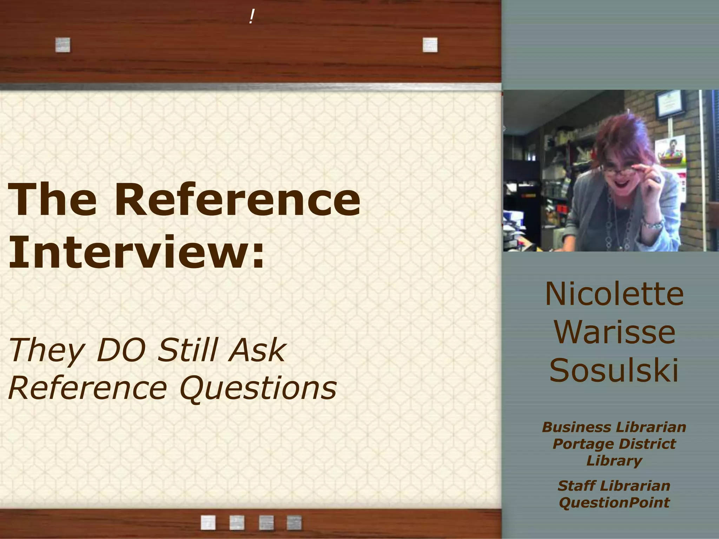
Task: Click the fourth darkest square in bottom row
Action: [x=294, y=523]
